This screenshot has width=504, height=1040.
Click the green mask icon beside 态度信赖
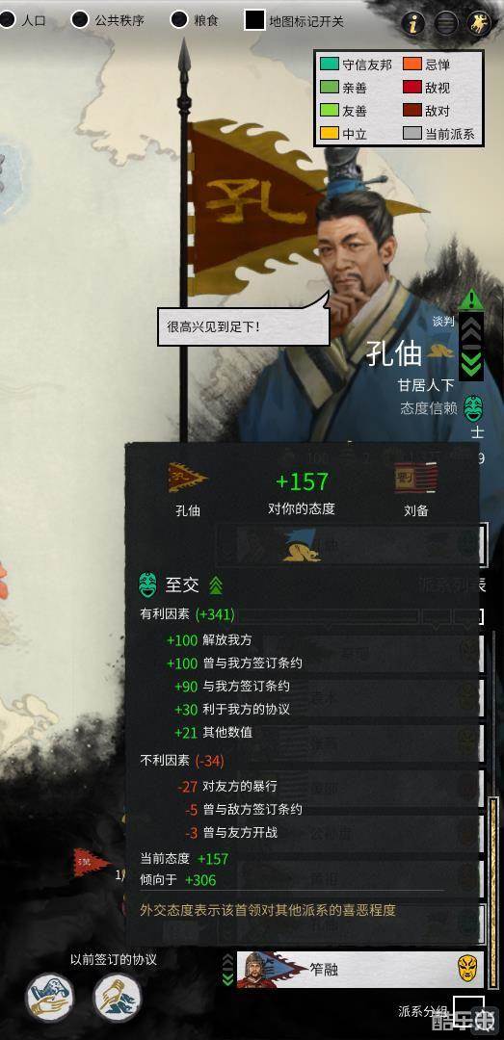(473, 408)
